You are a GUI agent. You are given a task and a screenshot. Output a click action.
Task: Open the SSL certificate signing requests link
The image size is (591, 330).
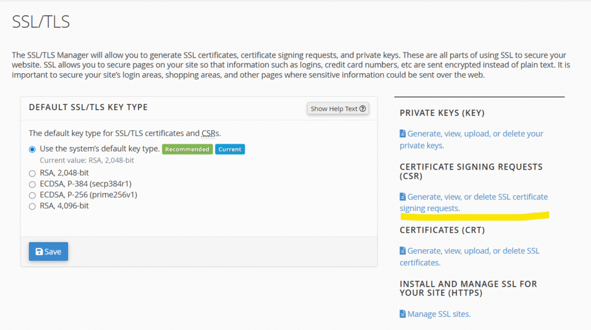click(474, 202)
